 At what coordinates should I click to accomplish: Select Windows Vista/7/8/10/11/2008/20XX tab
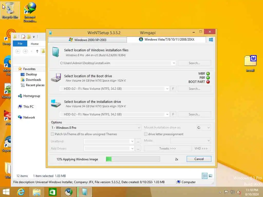pyautogui.click(x=166, y=39)
